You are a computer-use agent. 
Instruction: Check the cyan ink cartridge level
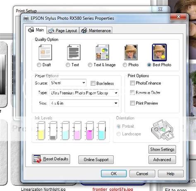[x=102, y=131]
